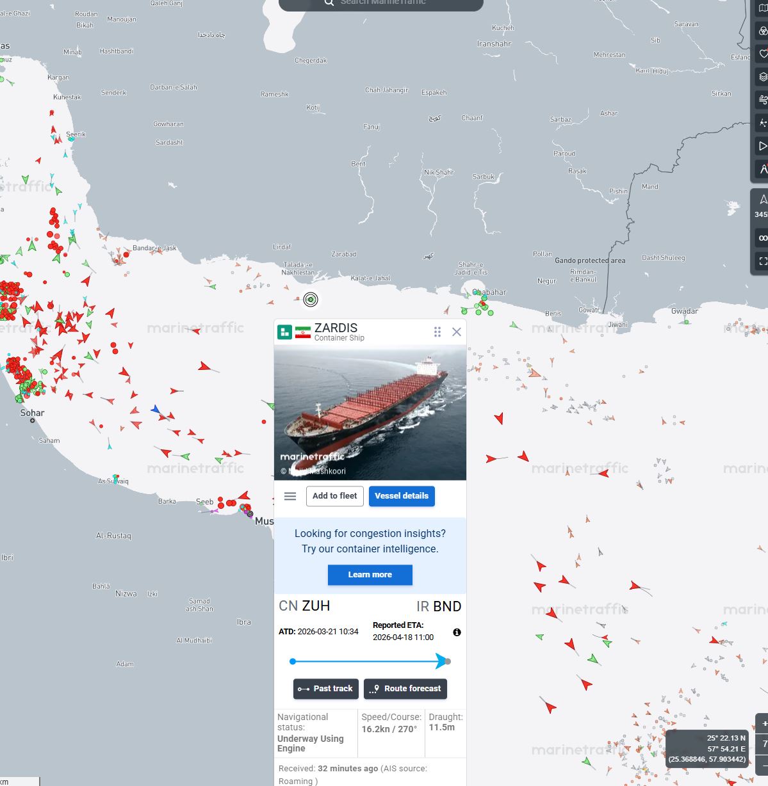
Task: Click Reported ETA 2026-04-18 11:00 value
Action: click(403, 638)
